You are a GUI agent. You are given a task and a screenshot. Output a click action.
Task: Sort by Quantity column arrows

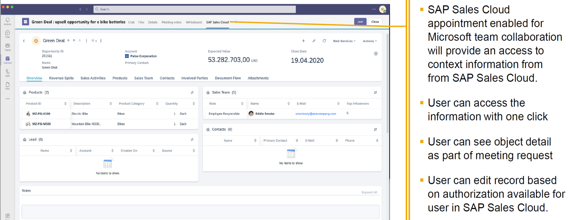tap(194, 104)
